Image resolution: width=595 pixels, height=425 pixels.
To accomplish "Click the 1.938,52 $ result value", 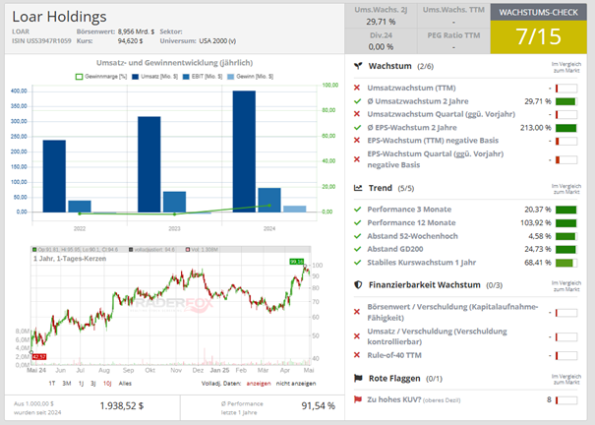I will (122, 406).
